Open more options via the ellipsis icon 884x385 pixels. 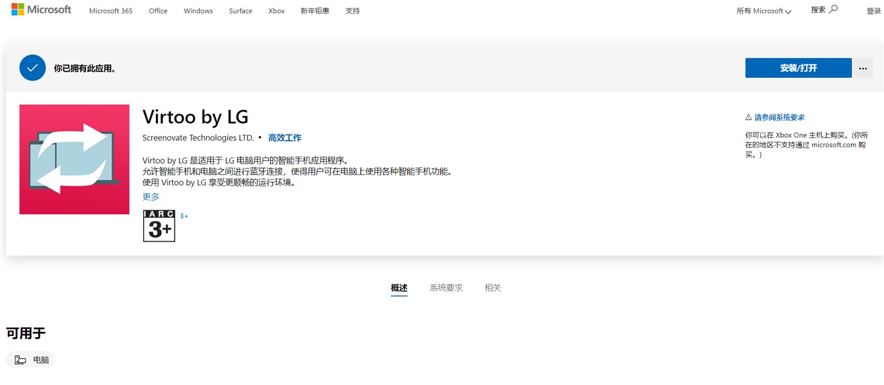coord(863,67)
